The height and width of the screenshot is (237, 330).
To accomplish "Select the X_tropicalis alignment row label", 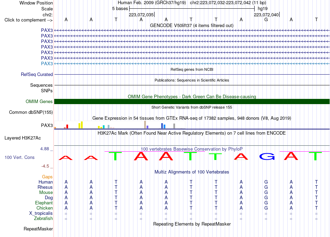I will [41, 213].
